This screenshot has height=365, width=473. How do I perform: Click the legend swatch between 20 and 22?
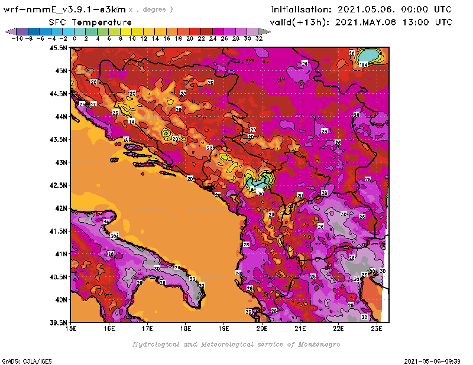[x=195, y=32]
